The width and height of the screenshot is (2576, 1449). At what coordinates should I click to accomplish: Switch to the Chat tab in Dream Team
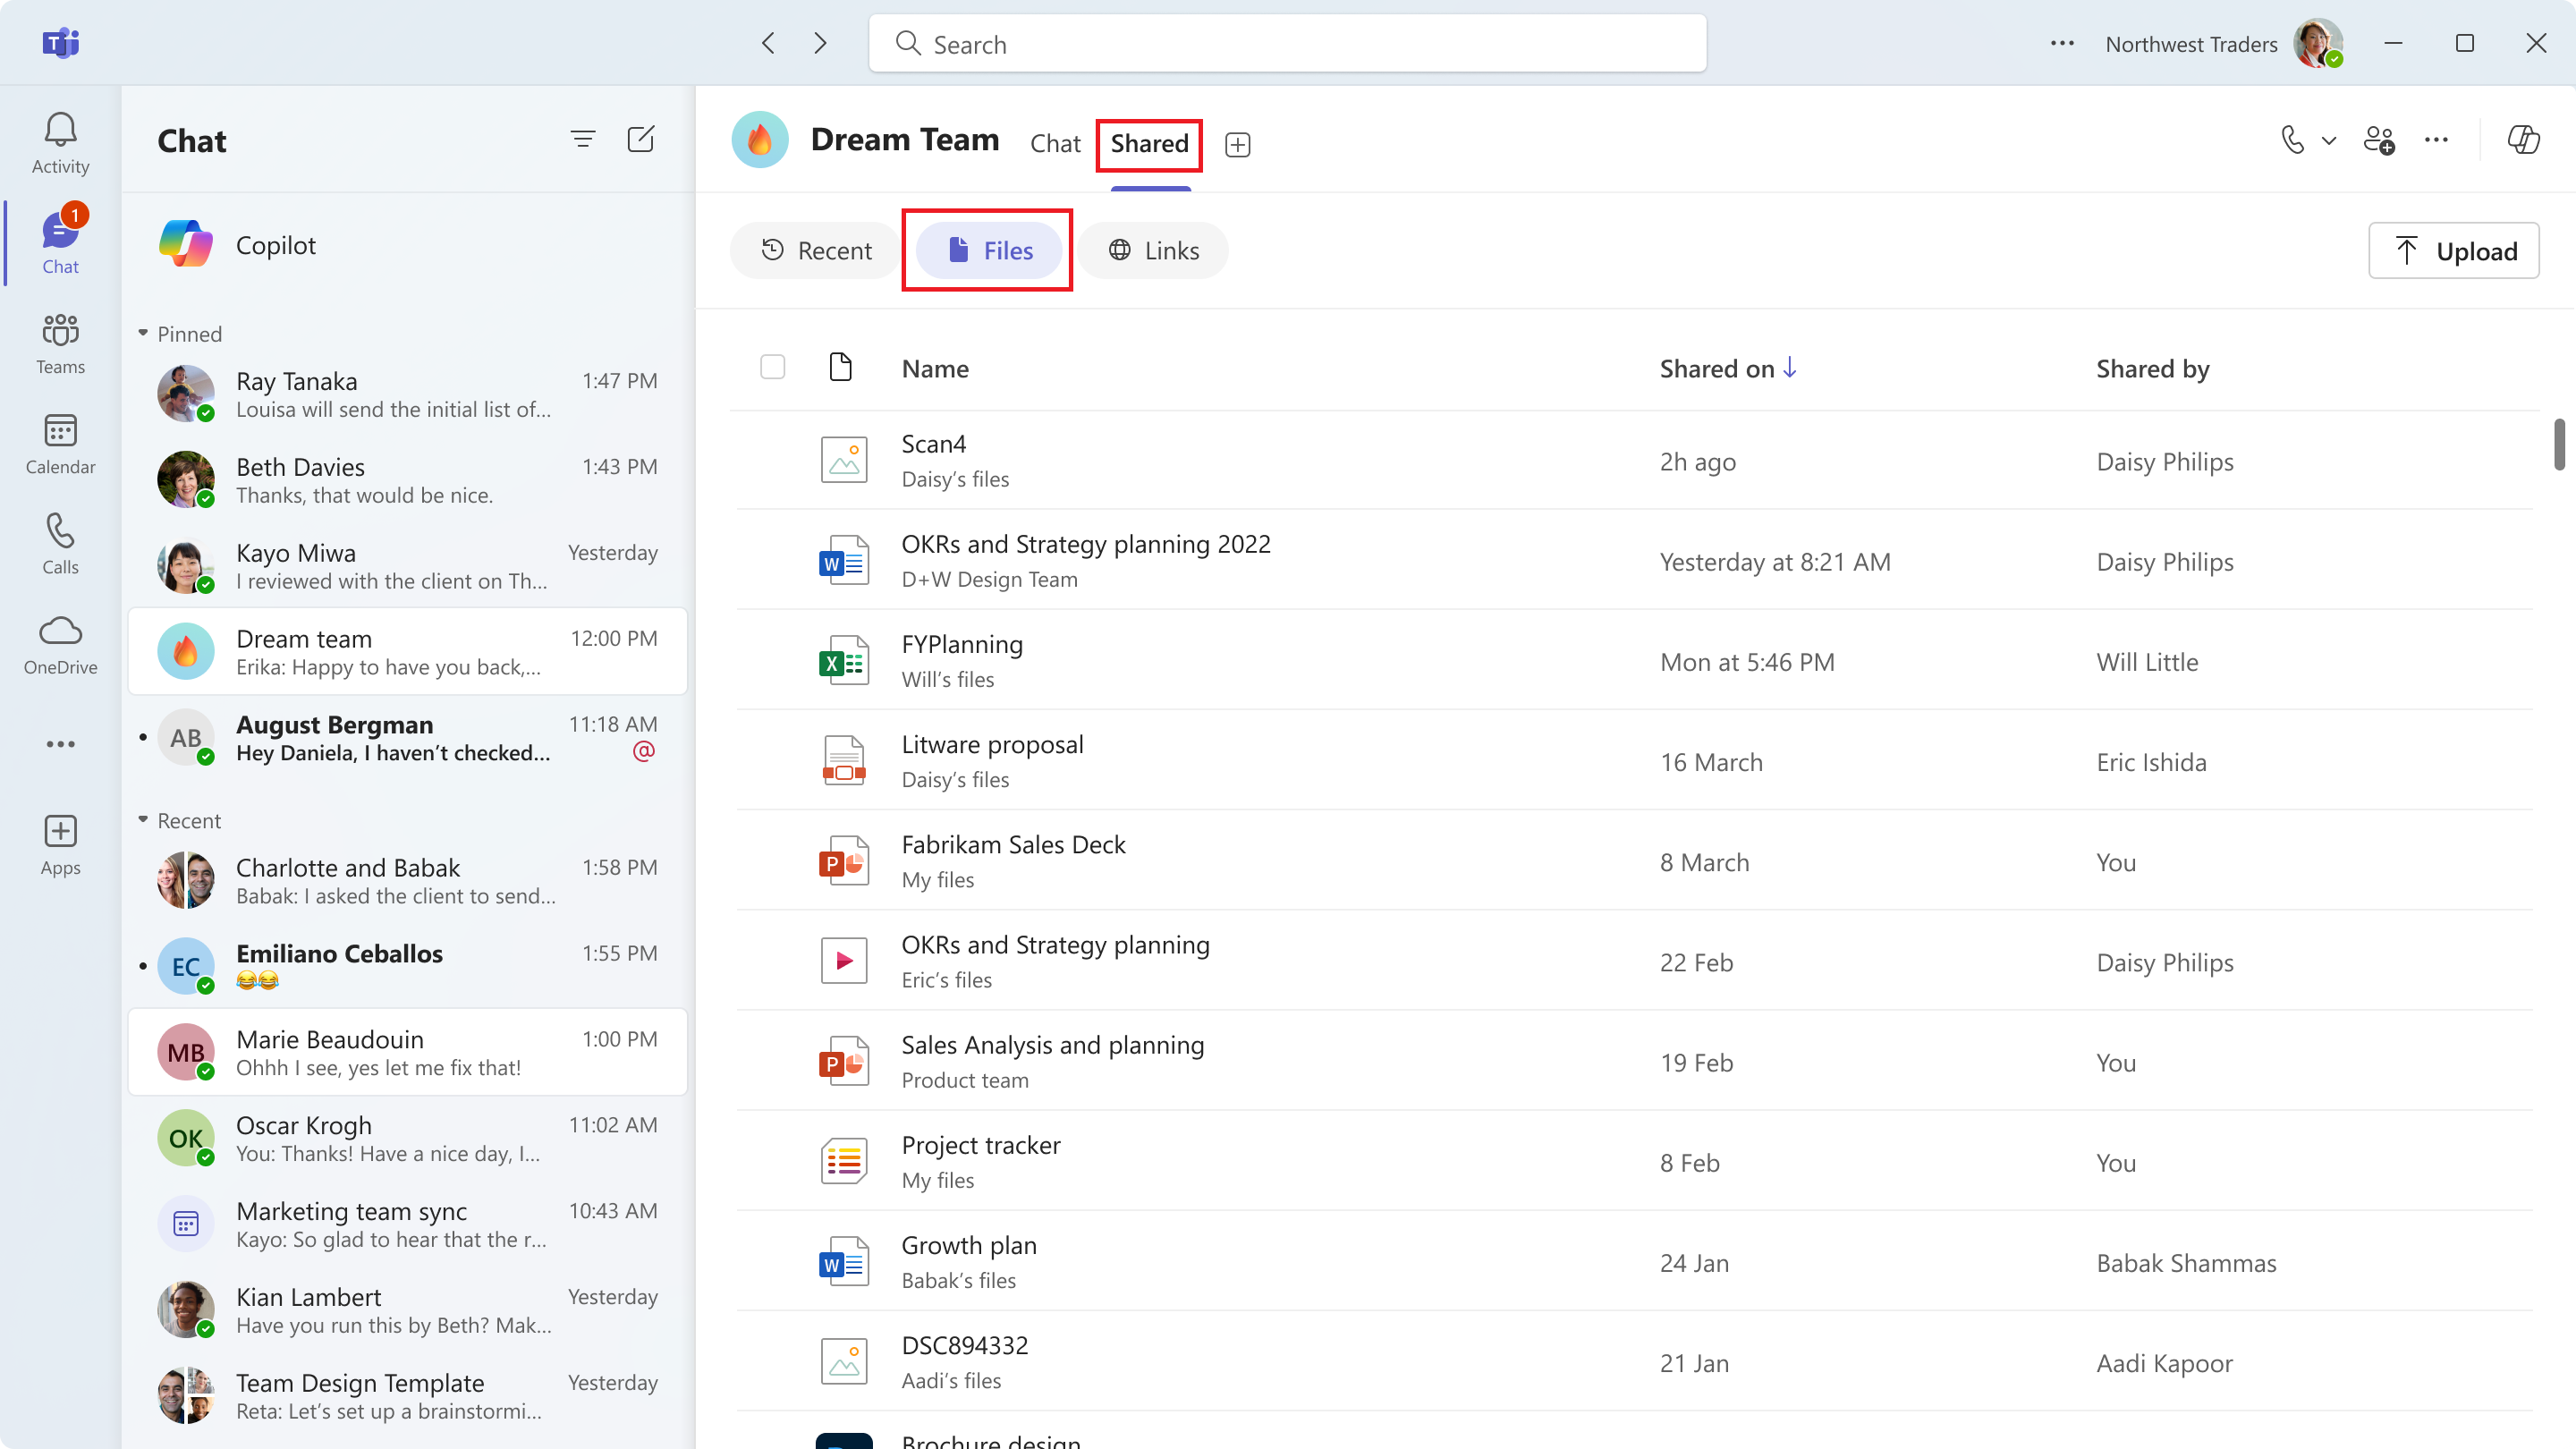click(x=1055, y=143)
